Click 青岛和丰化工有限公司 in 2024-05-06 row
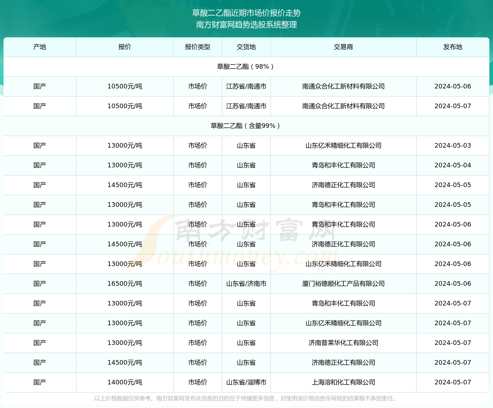Image resolution: width=493 pixels, height=408 pixels. pyautogui.click(x=343, y=224)
